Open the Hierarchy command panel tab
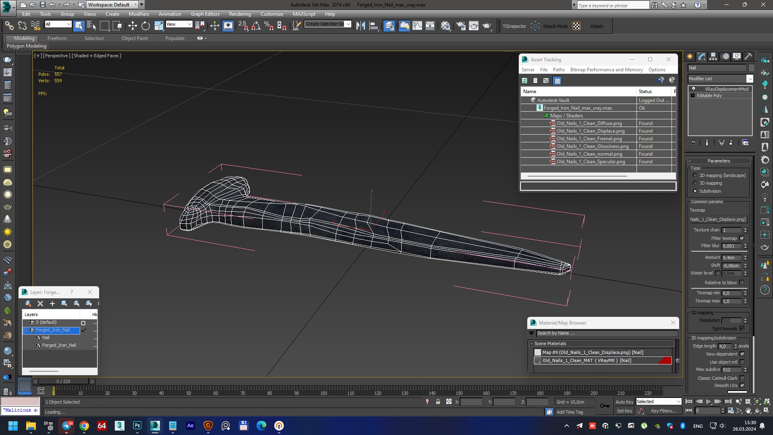This screenshot has width=773, height=435. (x=713, y=56)
